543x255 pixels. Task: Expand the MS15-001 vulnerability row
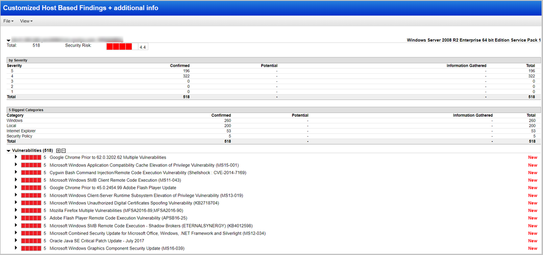click(16, 165)
